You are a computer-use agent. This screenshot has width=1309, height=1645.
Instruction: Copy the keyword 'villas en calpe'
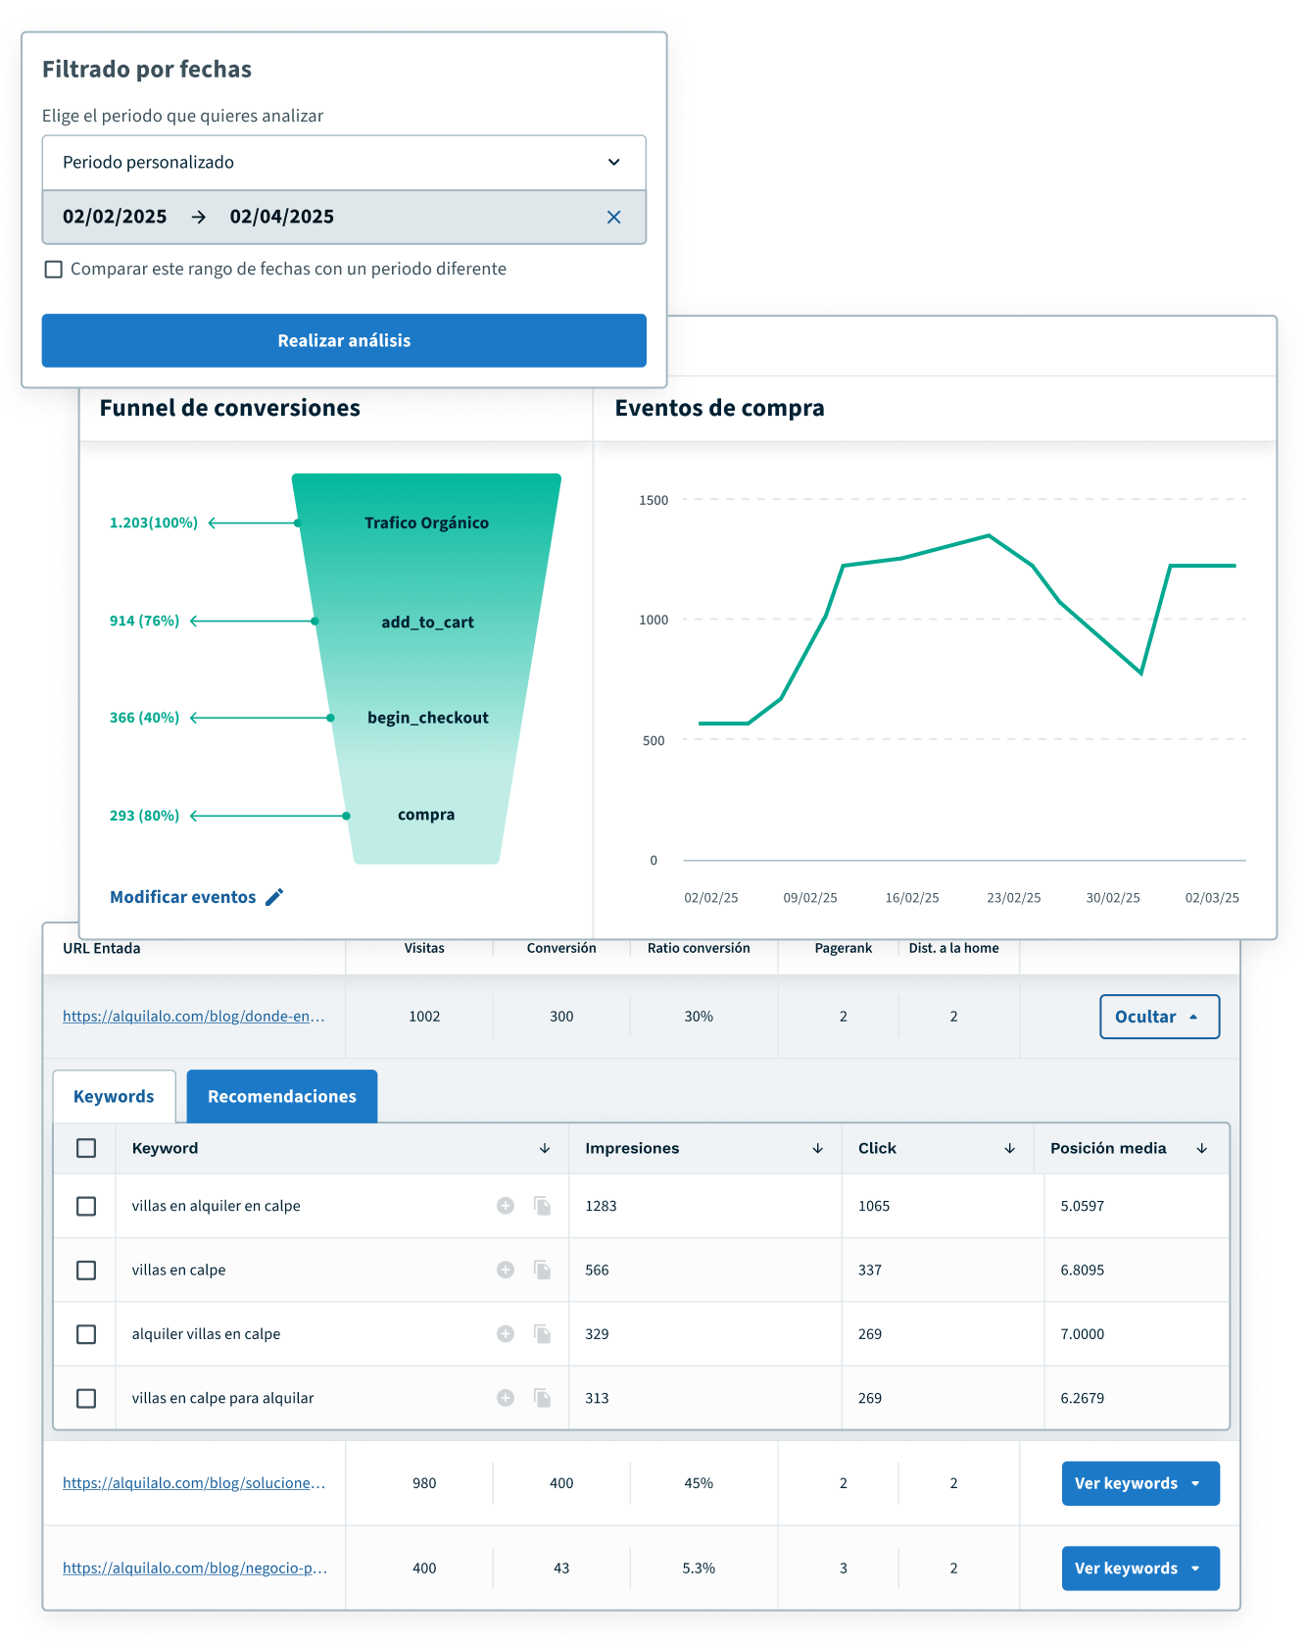tap(542, 1270)
